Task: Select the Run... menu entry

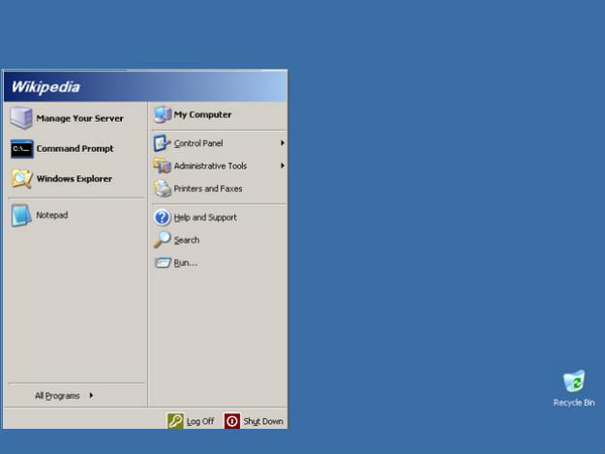Action: click(219, 262)
